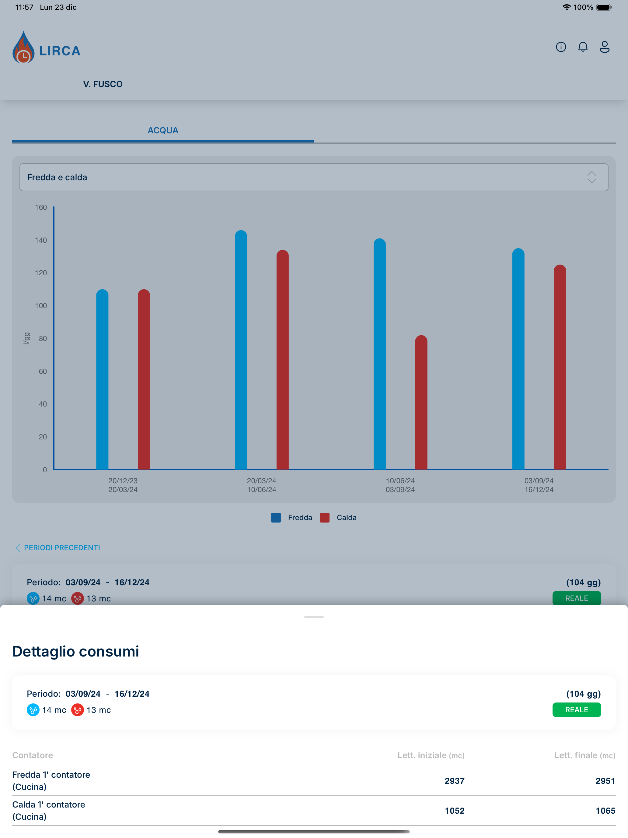Tap initial reading value 2937
Viewport: 628px width, 838px height.
point(454,781)
